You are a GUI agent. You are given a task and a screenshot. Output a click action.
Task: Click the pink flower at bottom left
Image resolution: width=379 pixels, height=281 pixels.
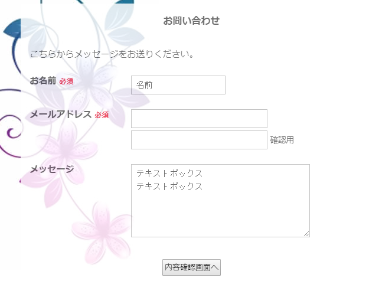99,231
